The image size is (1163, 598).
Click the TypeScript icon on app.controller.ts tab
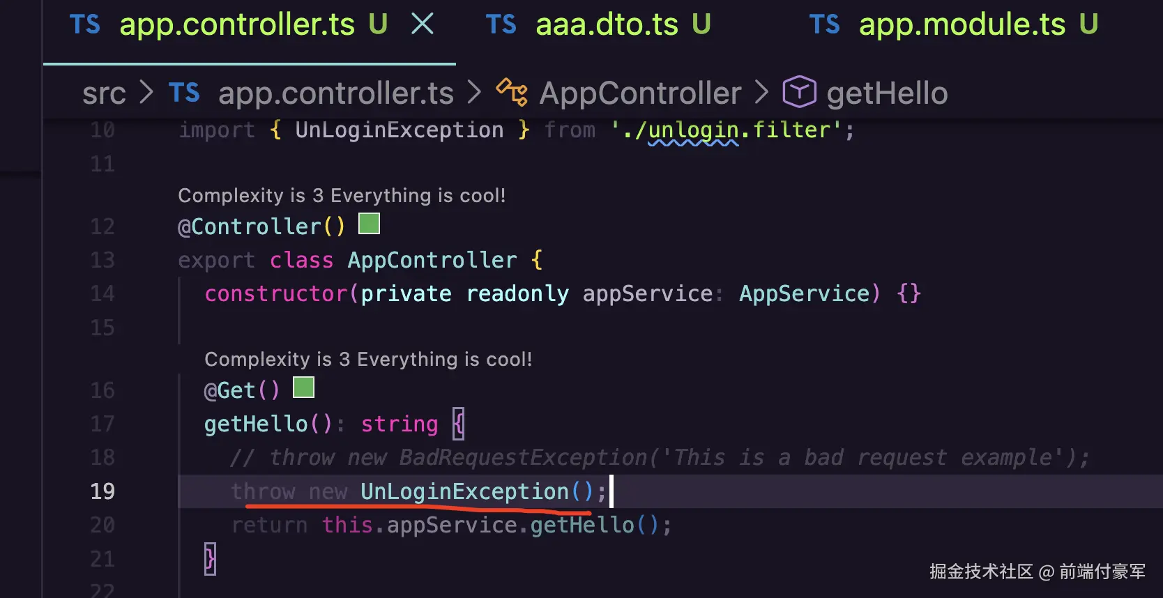coord(85,25)
